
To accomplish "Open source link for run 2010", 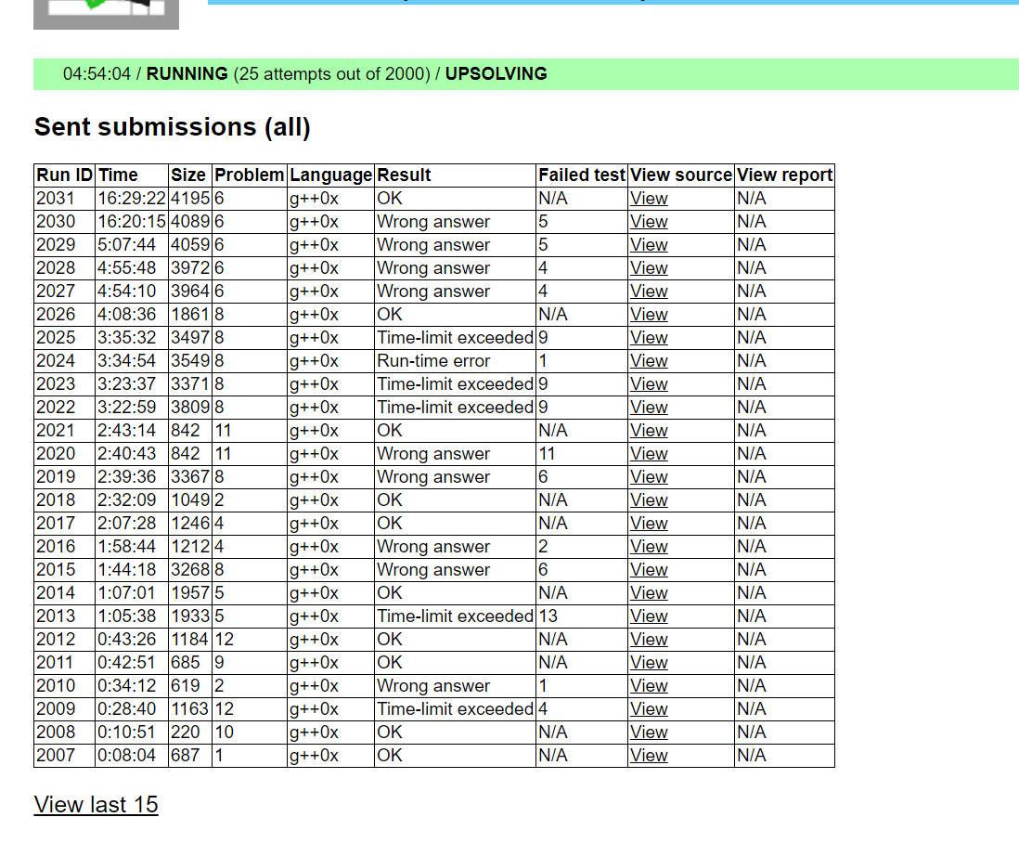I will click(649, 686).
